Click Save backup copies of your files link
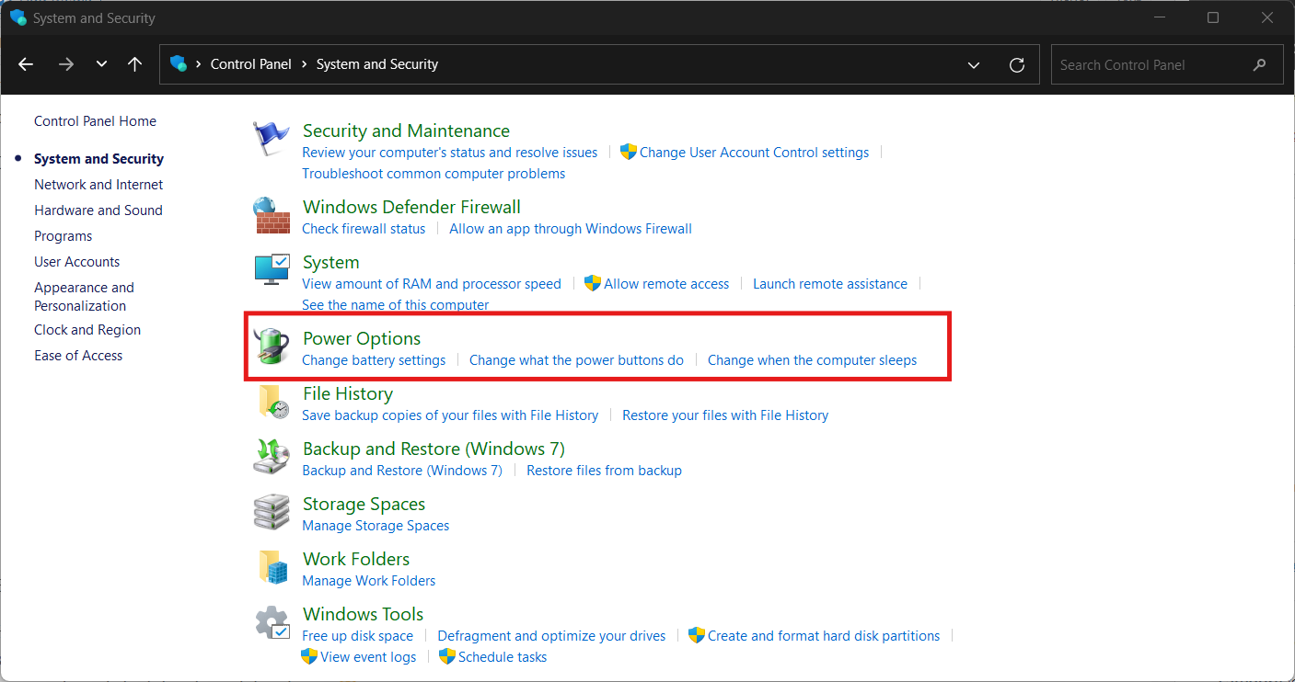1295x682 pixels. (x=450, y=415)
